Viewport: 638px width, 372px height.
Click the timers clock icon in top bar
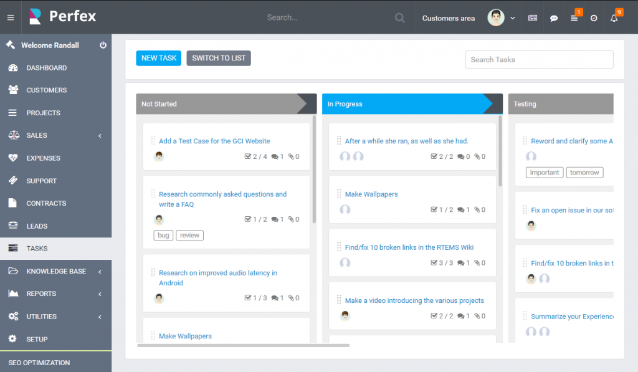pos(594,17)
